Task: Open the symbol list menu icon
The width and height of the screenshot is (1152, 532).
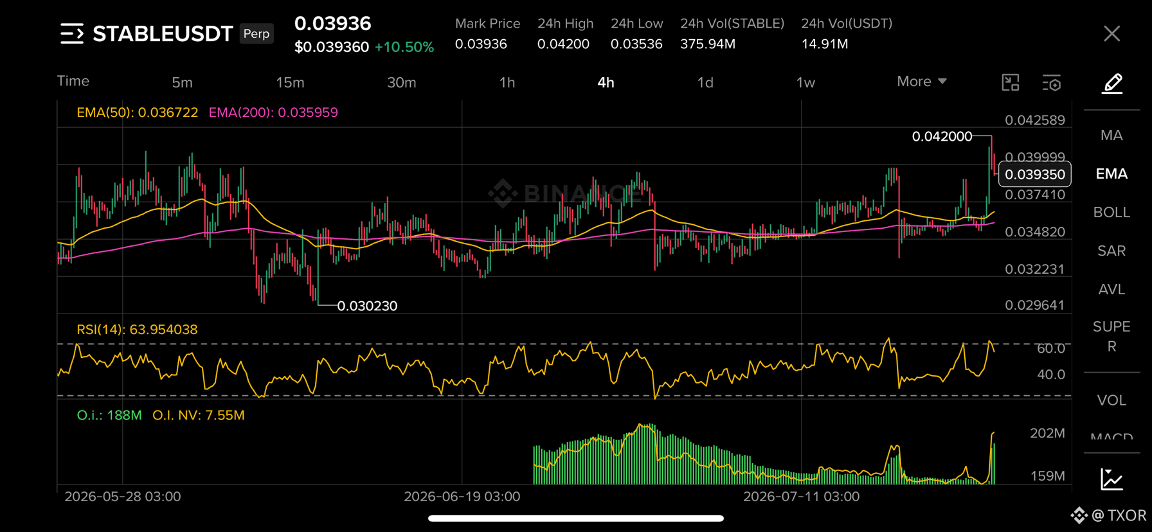Action: [72, 33]
